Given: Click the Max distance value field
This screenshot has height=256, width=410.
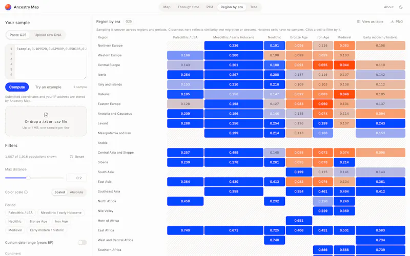Looking at the screenshot, I should pos(76,178).
